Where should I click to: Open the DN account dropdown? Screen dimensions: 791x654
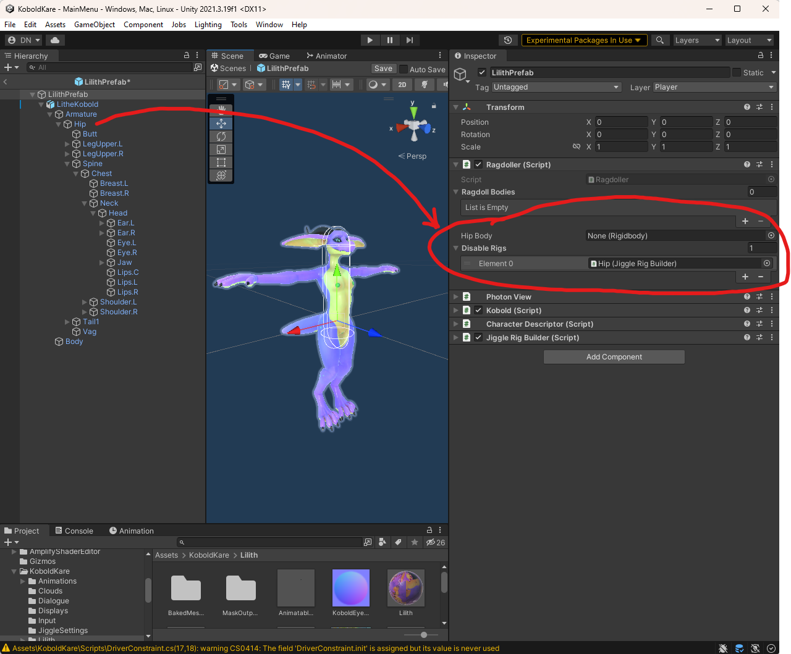point(24,40)
